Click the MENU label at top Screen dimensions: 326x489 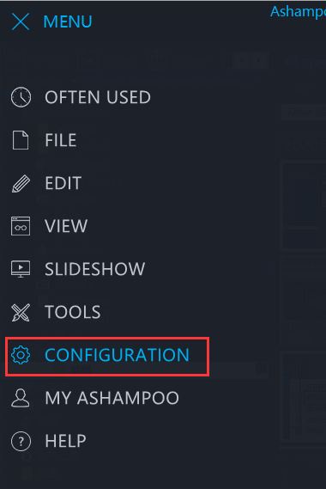click(68, 21)
